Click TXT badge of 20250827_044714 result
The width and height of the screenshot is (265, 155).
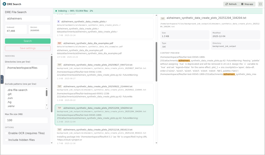pyautogui.click(x=59, y=65)
